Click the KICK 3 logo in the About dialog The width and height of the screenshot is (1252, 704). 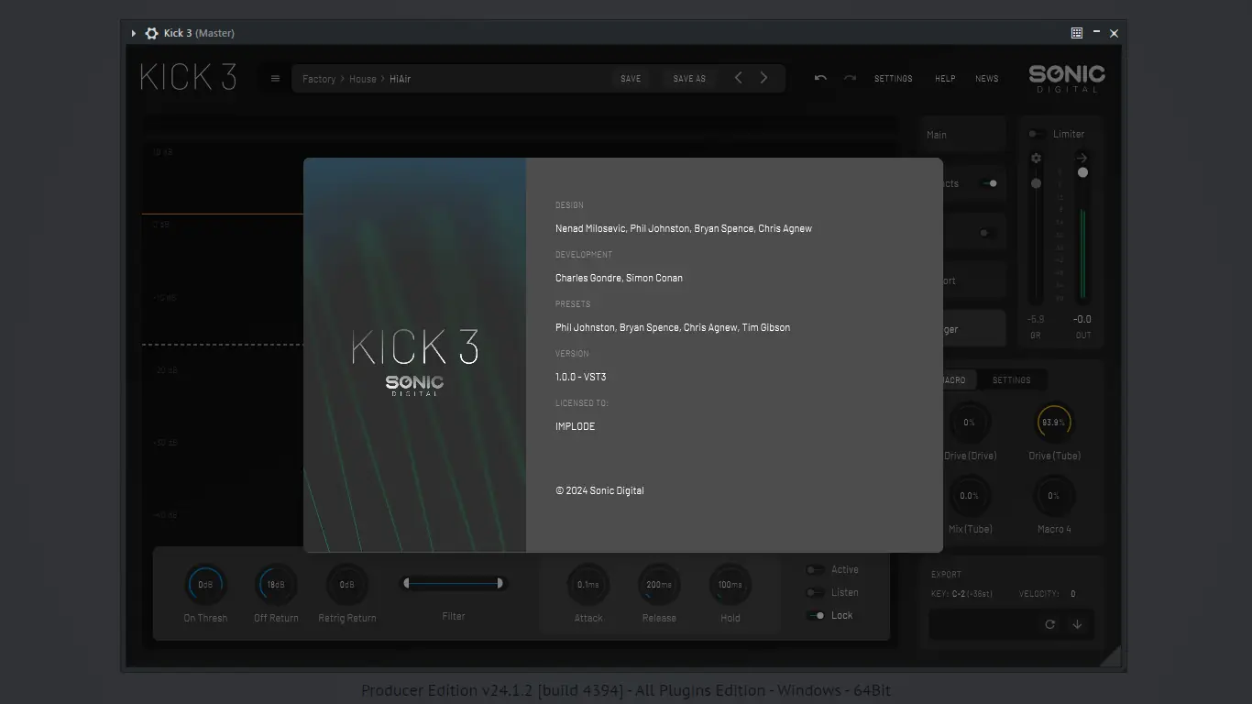click(x=415, y=347)
